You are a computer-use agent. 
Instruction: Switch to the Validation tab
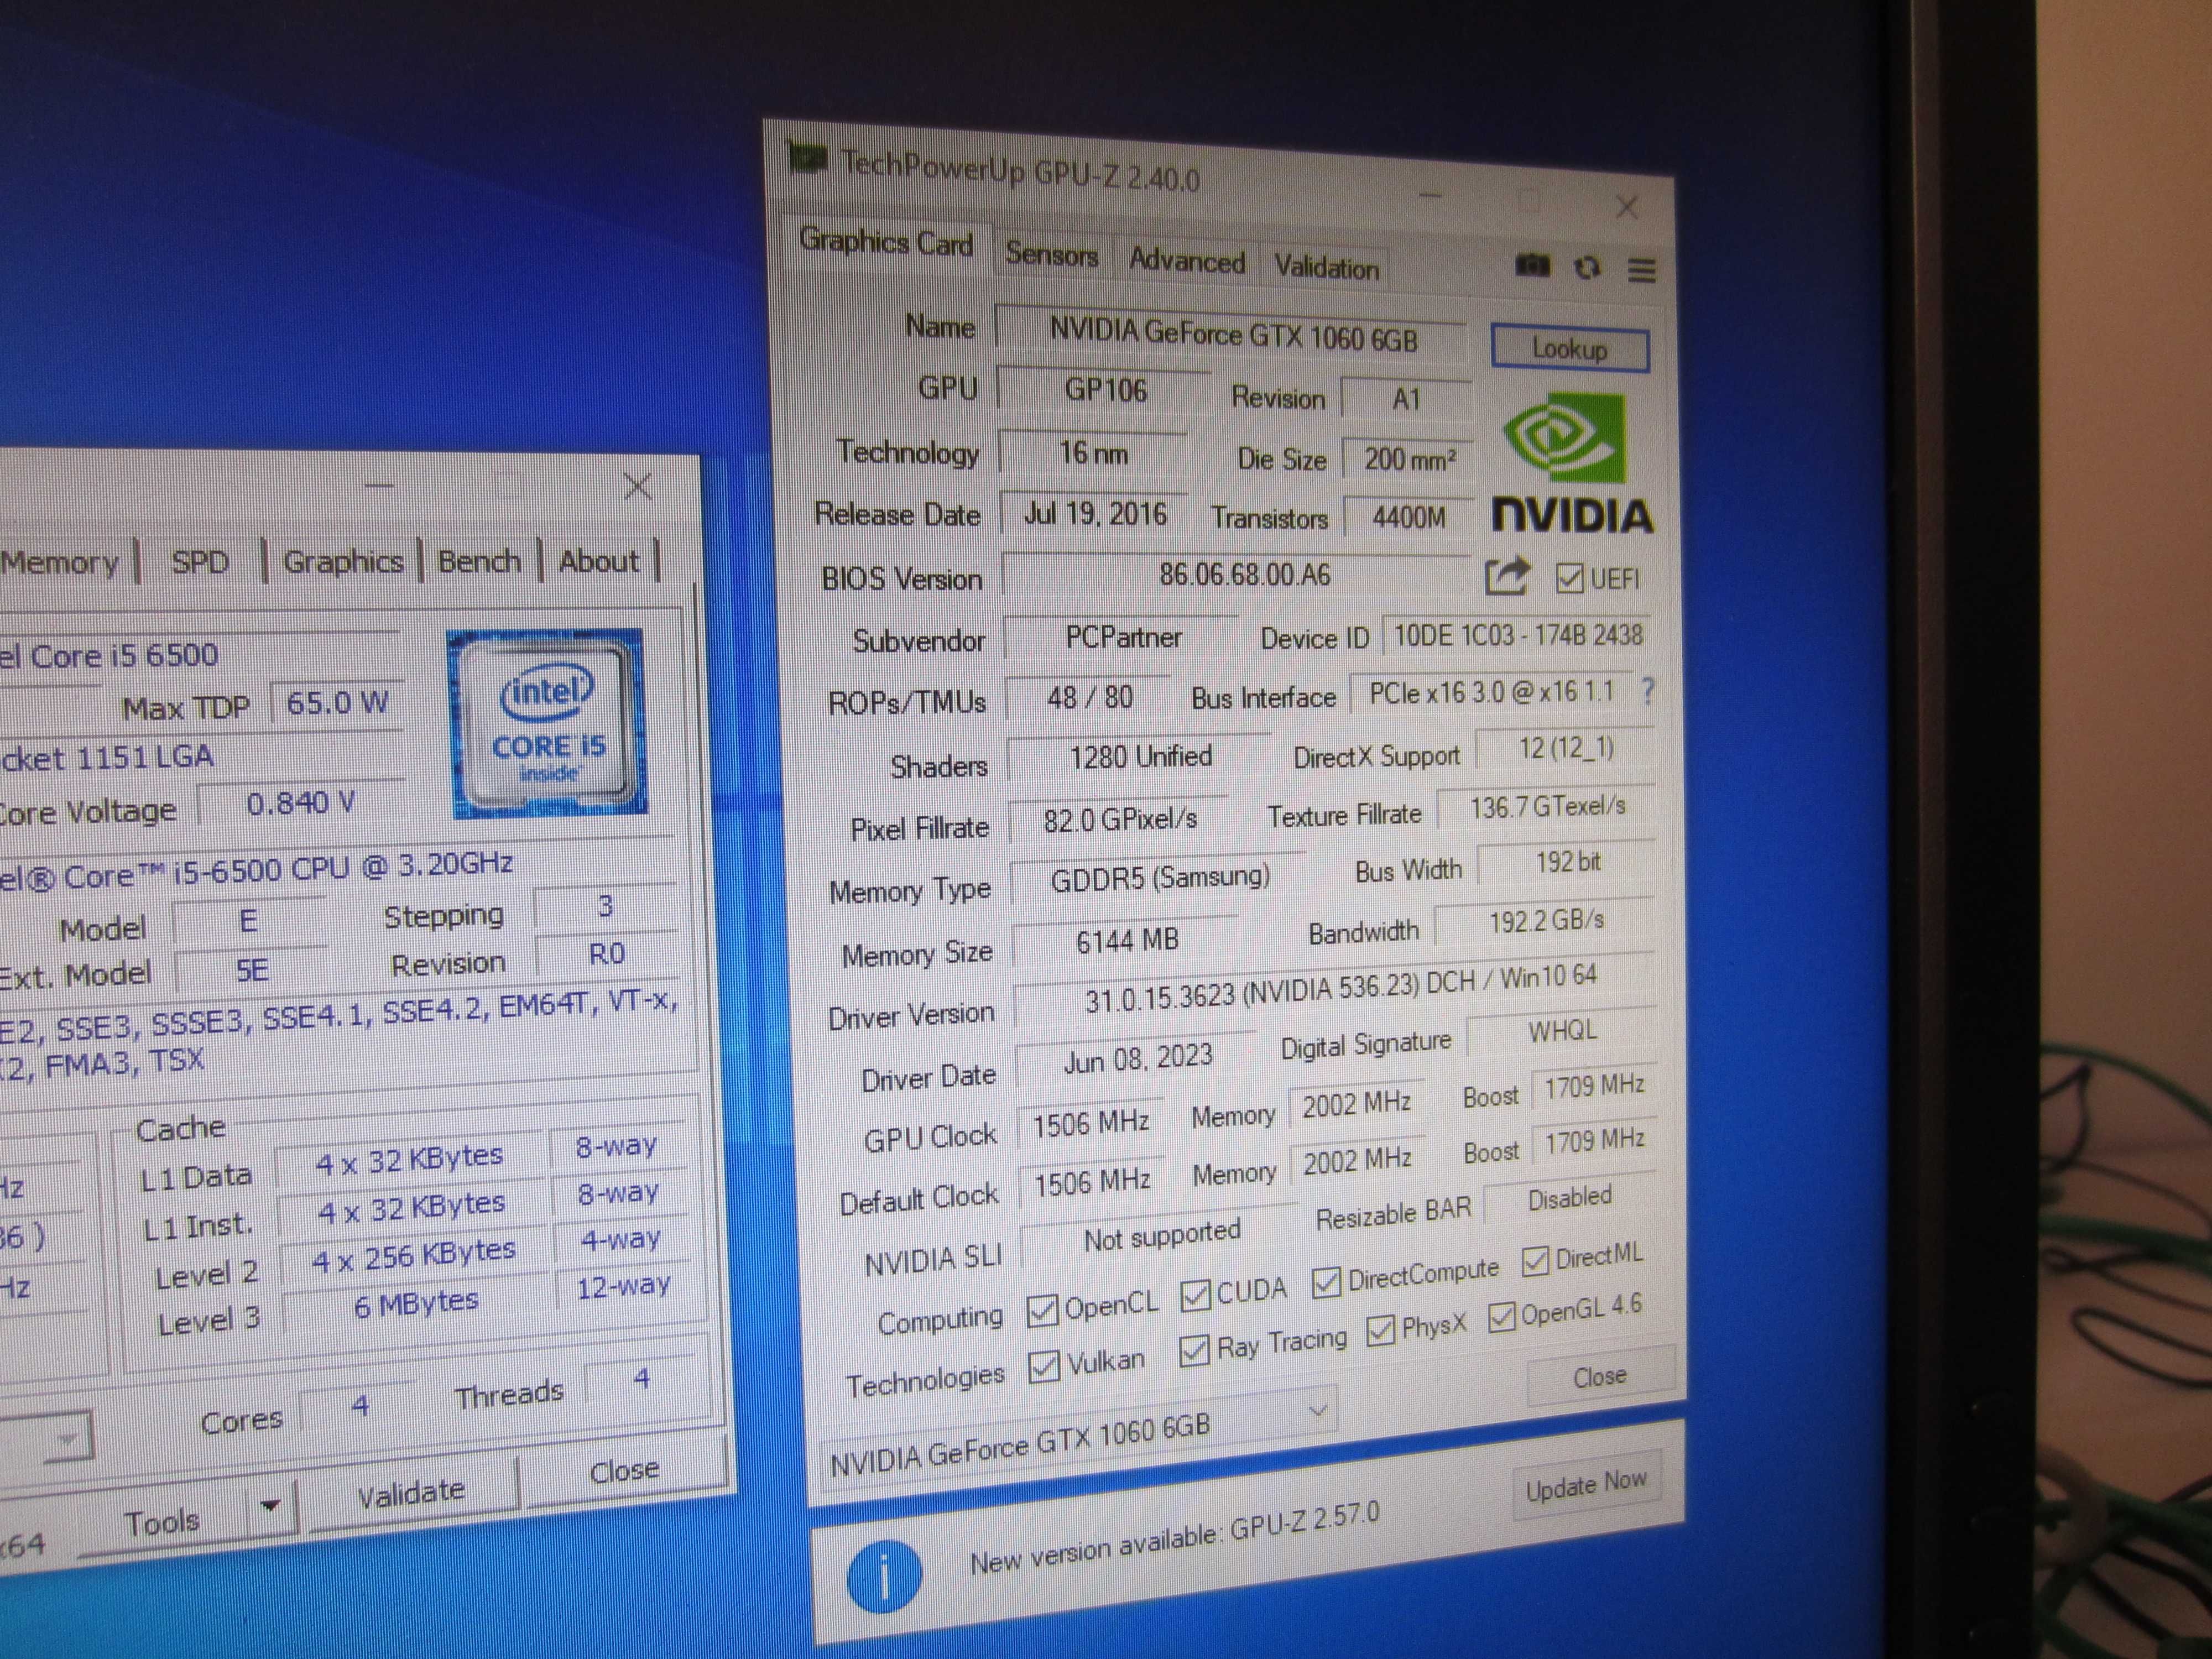coord(1326,267)
